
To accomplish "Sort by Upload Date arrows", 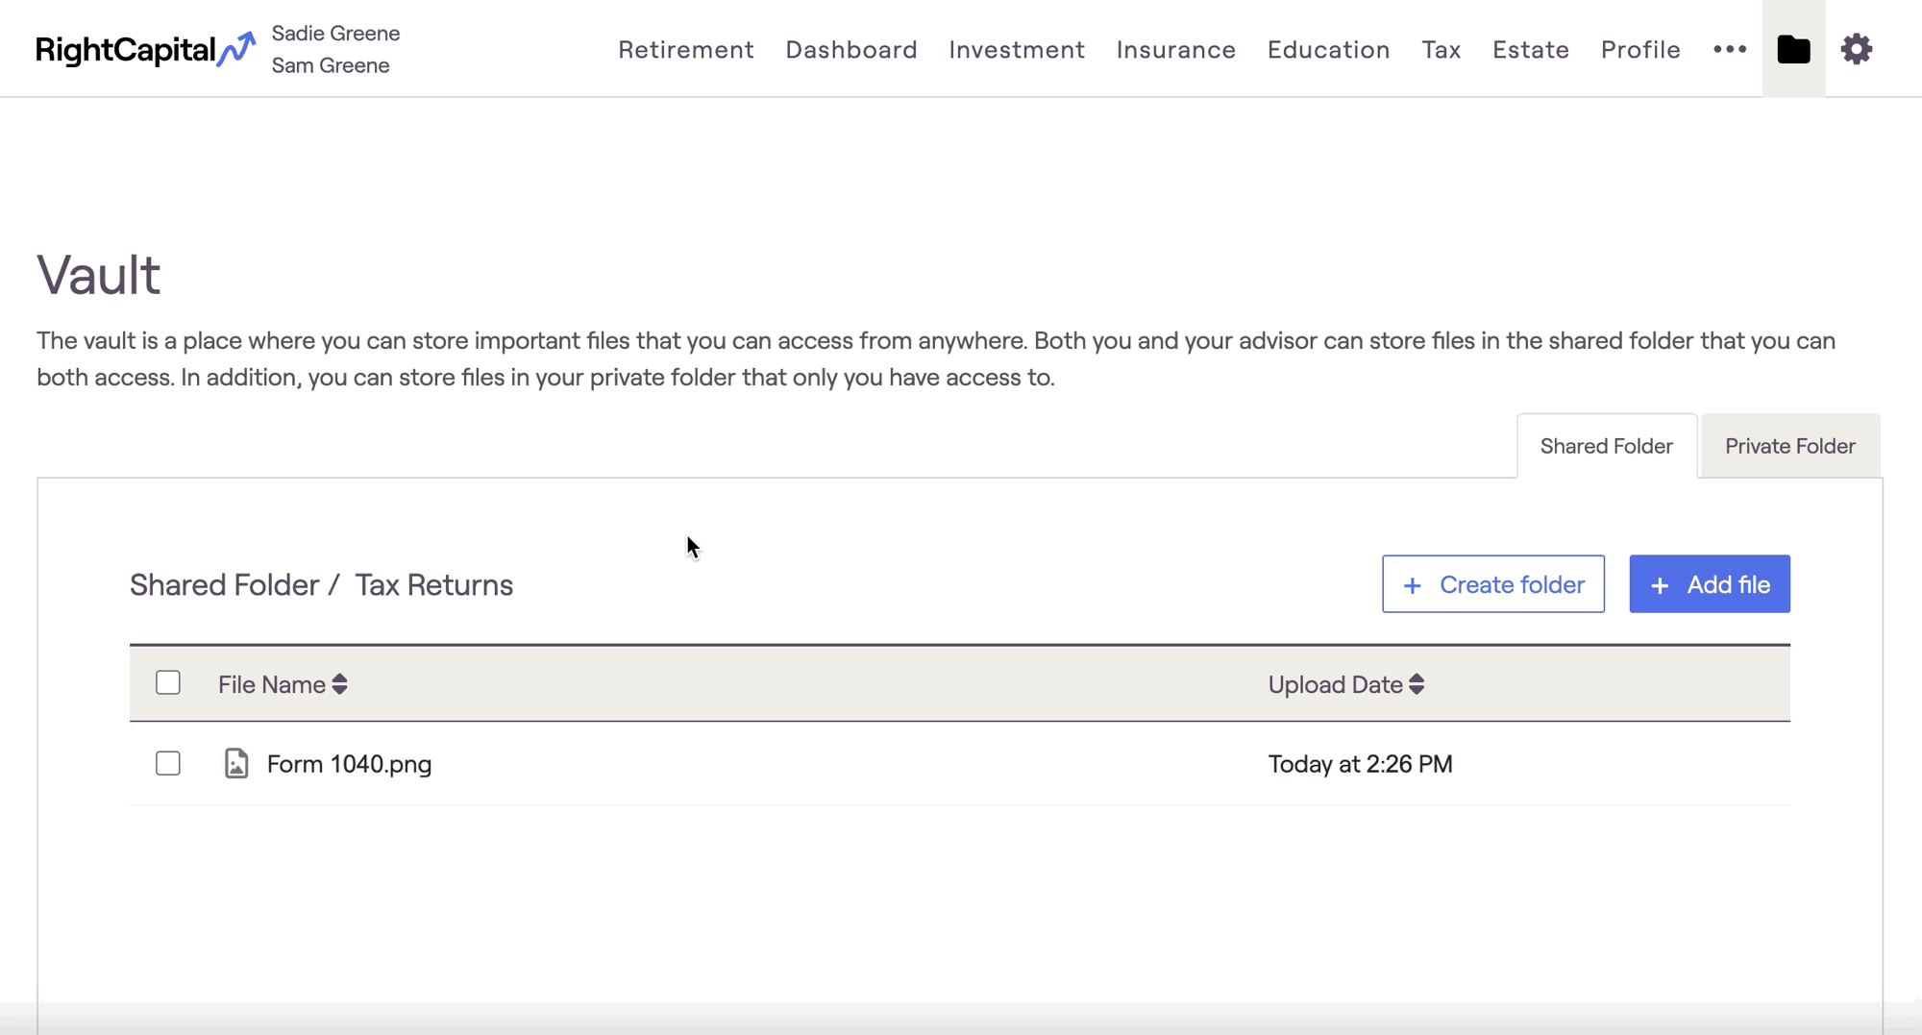I will (1417, 684).
